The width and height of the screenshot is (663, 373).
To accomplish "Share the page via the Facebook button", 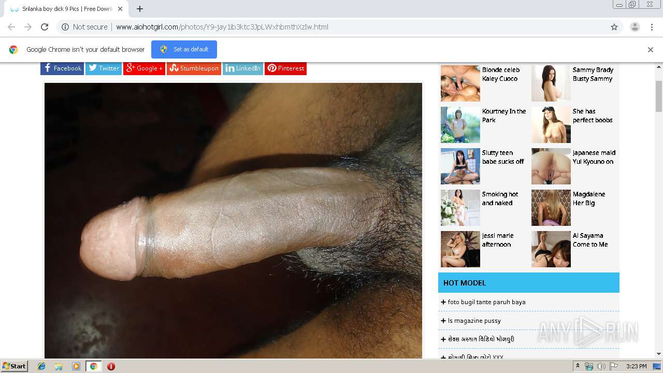I will [62, 68].
